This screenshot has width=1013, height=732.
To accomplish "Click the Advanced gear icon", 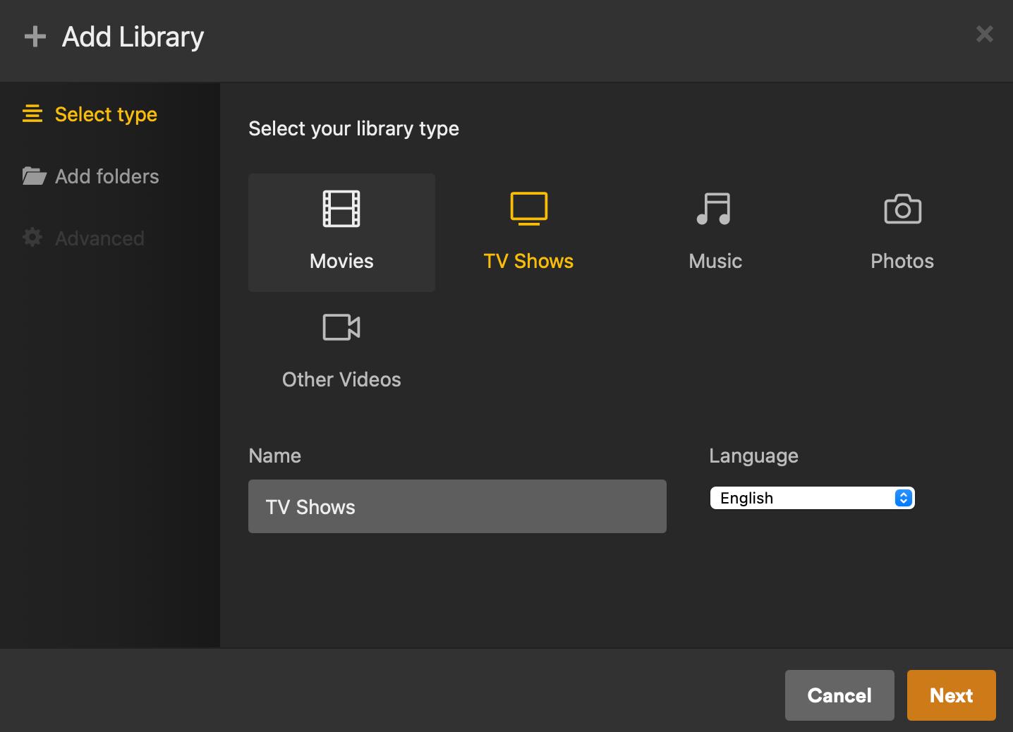I will coord(32,238).
